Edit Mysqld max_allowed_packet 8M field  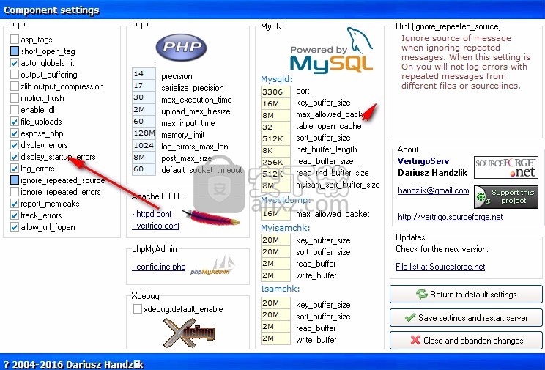click(275, 116)
